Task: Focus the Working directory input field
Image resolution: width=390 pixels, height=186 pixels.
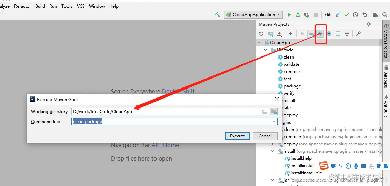Action: click(170, 112)
